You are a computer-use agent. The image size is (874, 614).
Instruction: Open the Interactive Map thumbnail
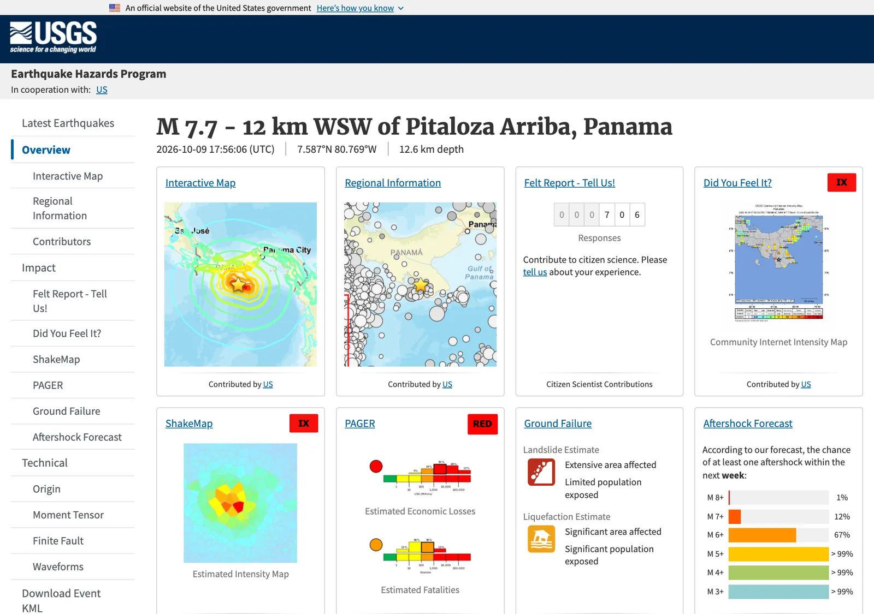240,284
